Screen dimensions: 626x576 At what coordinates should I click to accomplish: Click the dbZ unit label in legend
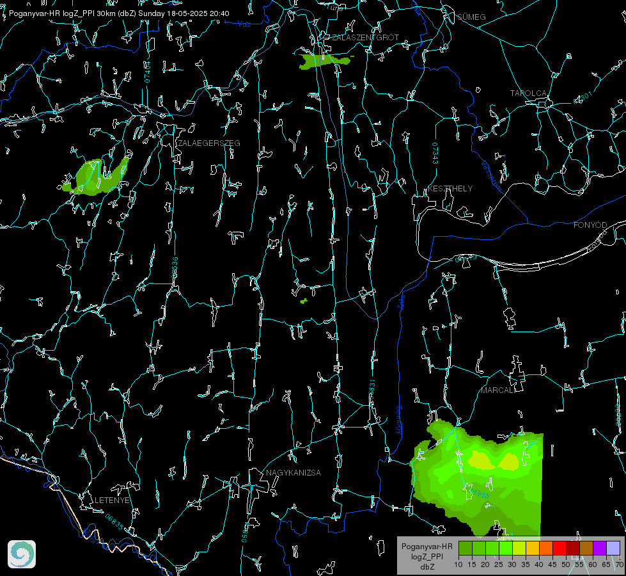pyautogui.click(x=426, y=567)
